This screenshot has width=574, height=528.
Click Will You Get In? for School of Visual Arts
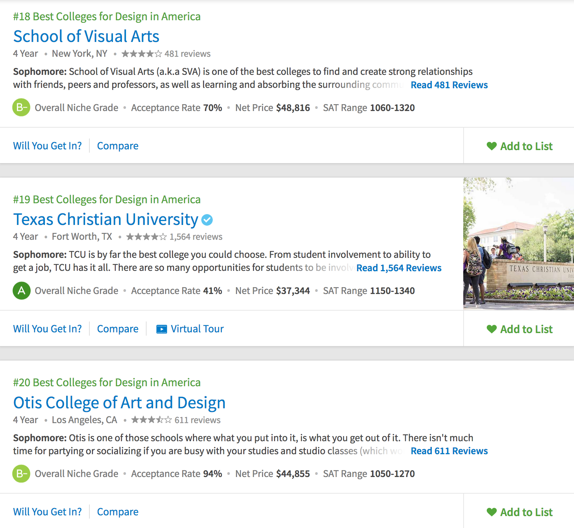pos(47,146)
